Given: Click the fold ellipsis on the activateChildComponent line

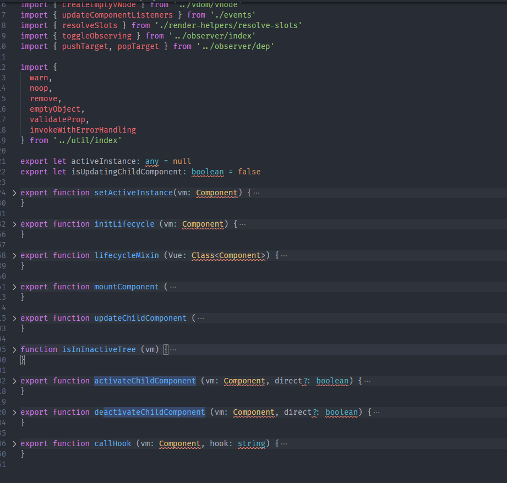Looking at the screenshot, I should 367,381.
